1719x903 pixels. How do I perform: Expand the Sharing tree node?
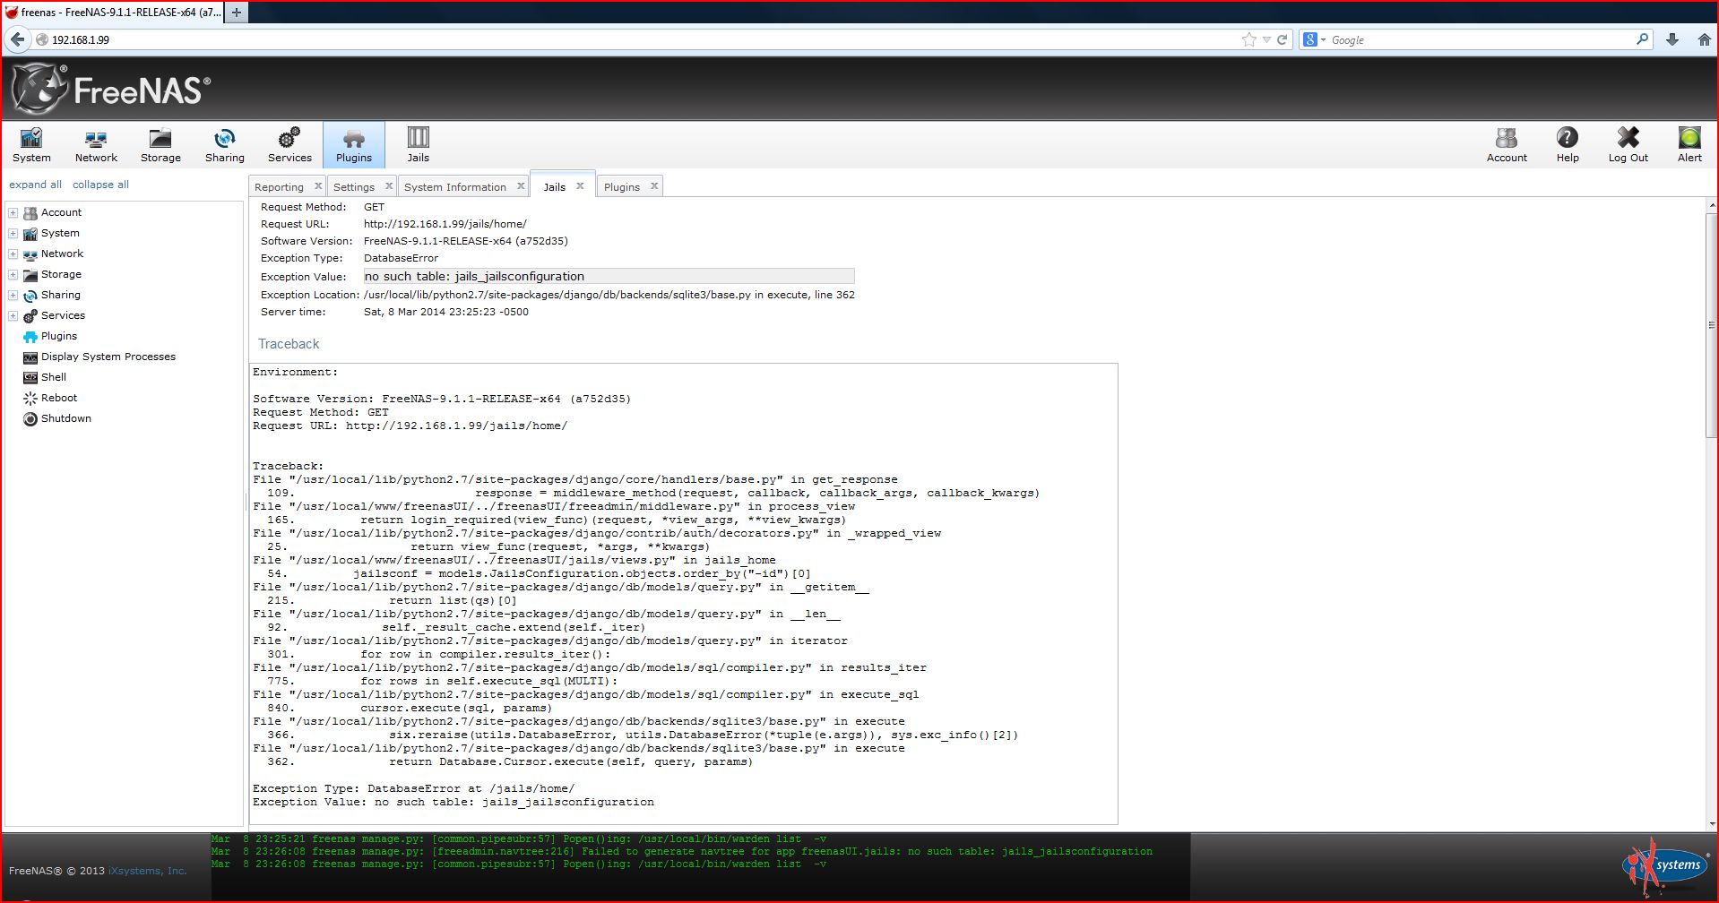click(13, 296)
